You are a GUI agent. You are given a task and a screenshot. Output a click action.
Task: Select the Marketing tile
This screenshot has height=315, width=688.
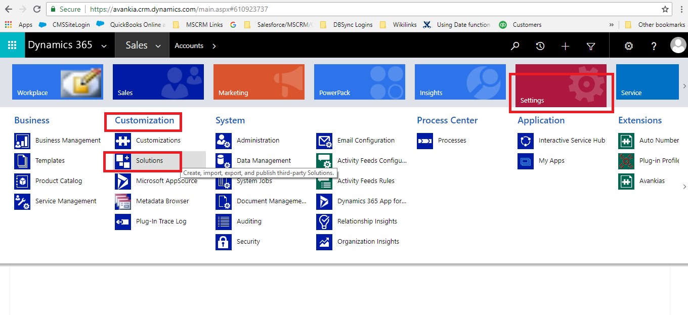pos(259,82)
